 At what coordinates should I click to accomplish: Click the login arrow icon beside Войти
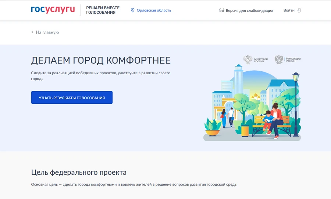(x=299, y=10)
